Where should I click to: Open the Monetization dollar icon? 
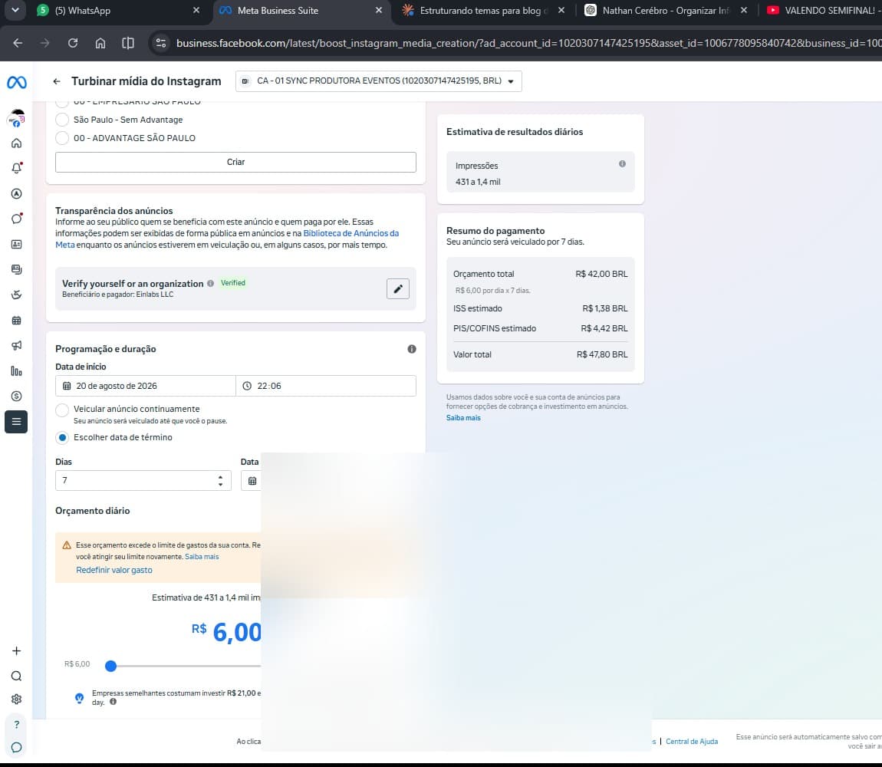[x=16, y=397]
